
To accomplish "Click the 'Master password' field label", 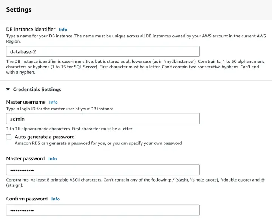I will click(x=25, y=158).
